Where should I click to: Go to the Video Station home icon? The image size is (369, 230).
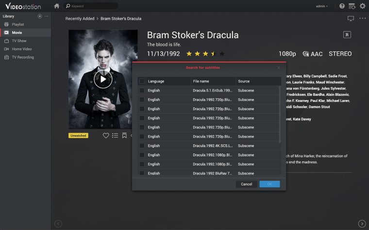[x=57, y=6]
